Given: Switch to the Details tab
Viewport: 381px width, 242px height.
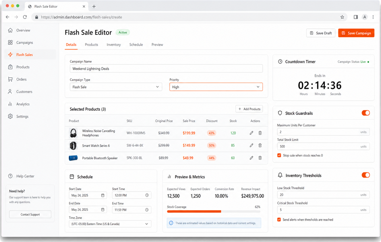Looking at the screenshot, I should click(x=71, y=45).
